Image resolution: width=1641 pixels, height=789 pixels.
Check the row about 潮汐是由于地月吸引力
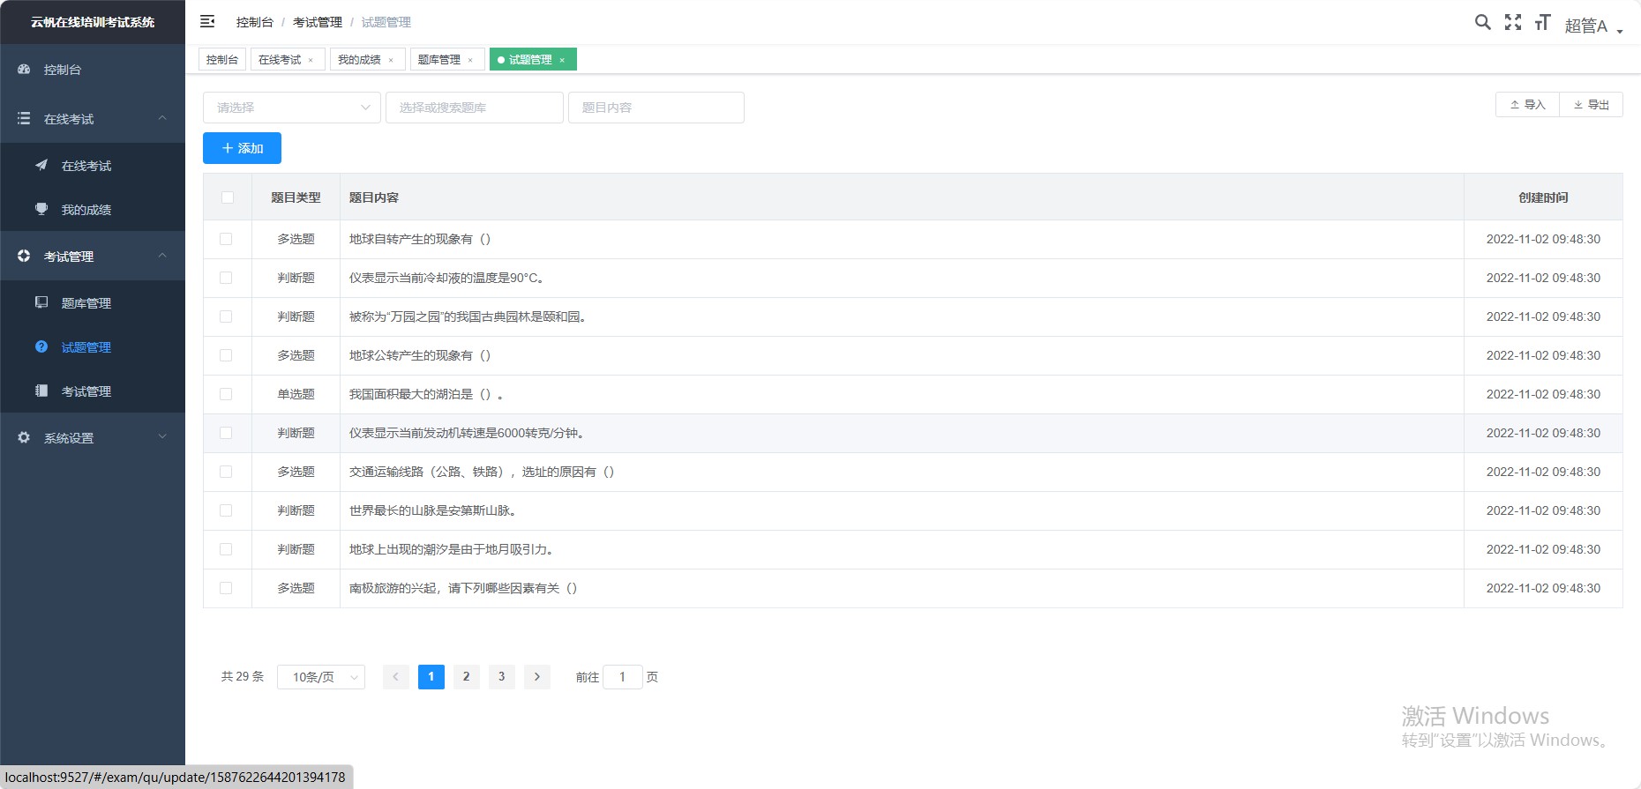[226, 549]
